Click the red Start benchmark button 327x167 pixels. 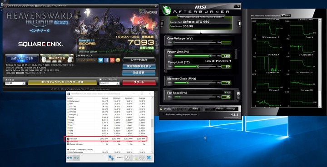[139, 82]
